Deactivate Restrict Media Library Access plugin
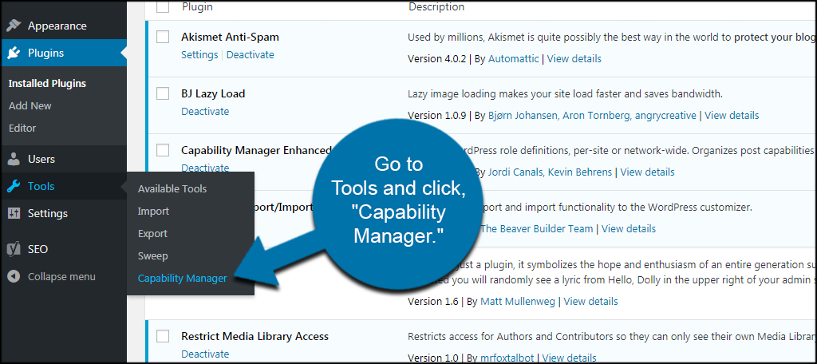817x364 pixels. (205, 354)
